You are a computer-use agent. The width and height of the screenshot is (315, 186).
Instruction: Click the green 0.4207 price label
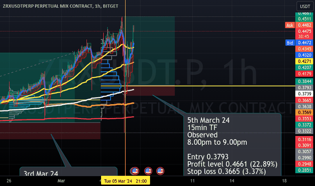tap(304, 68)
